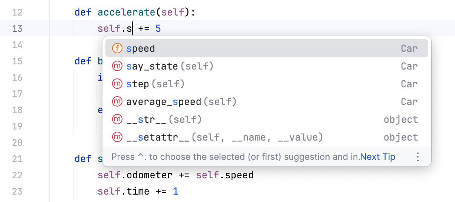Place cursor on accelerate method name
The image size is (455, 202).
(x=127, y=13)
